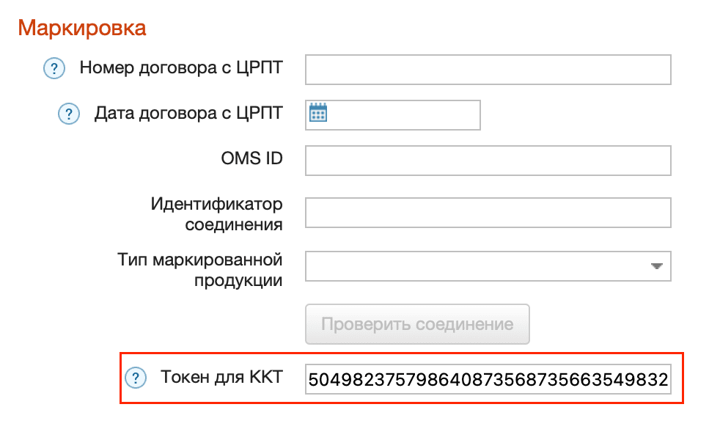Click the dropdown arrow for marked product type
This screenshot has width=720, height=440.
(658, 265)
